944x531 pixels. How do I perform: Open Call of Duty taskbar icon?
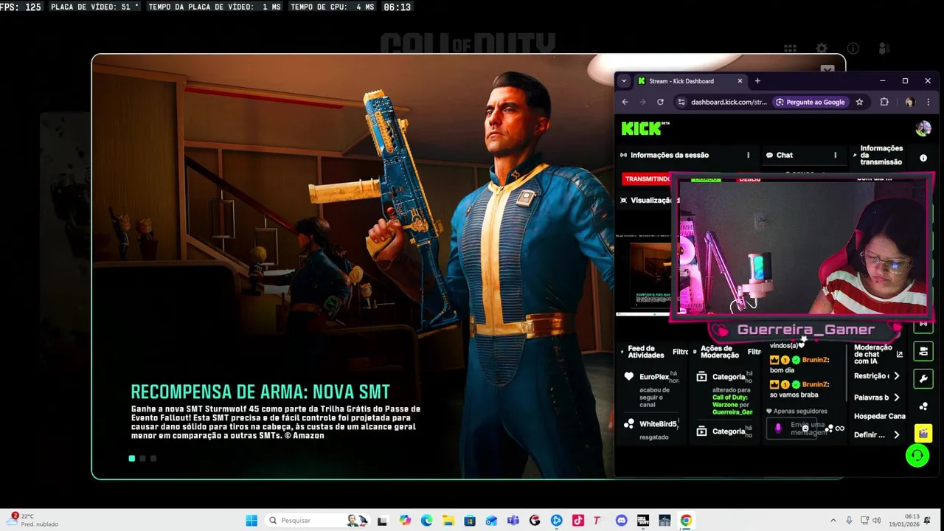[642, 521]
